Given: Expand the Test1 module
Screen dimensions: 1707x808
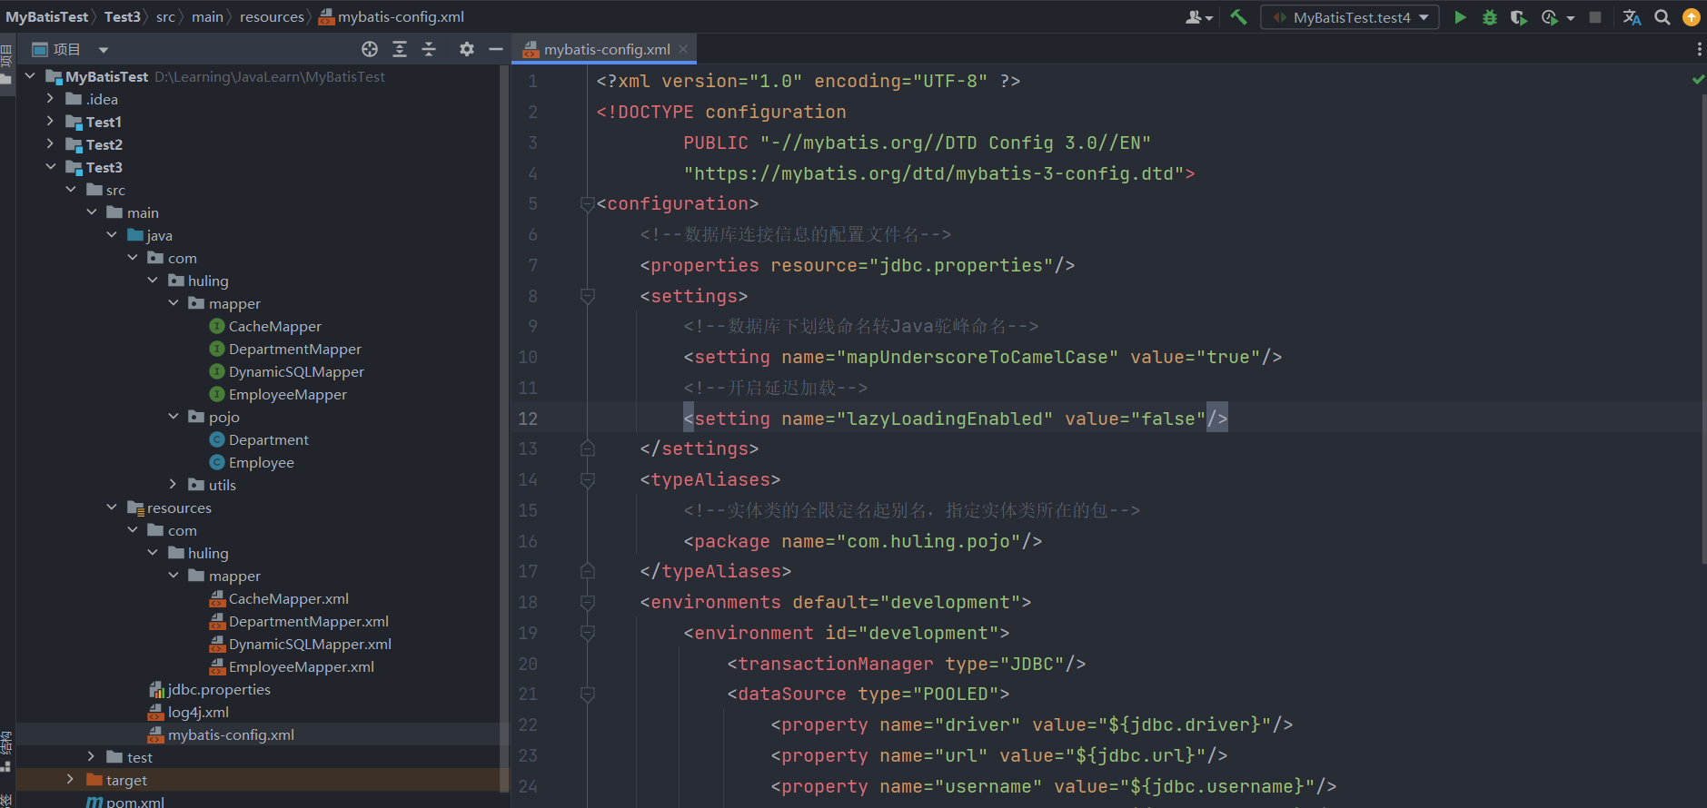Looking at the screenshot, I should click(51, 122).
